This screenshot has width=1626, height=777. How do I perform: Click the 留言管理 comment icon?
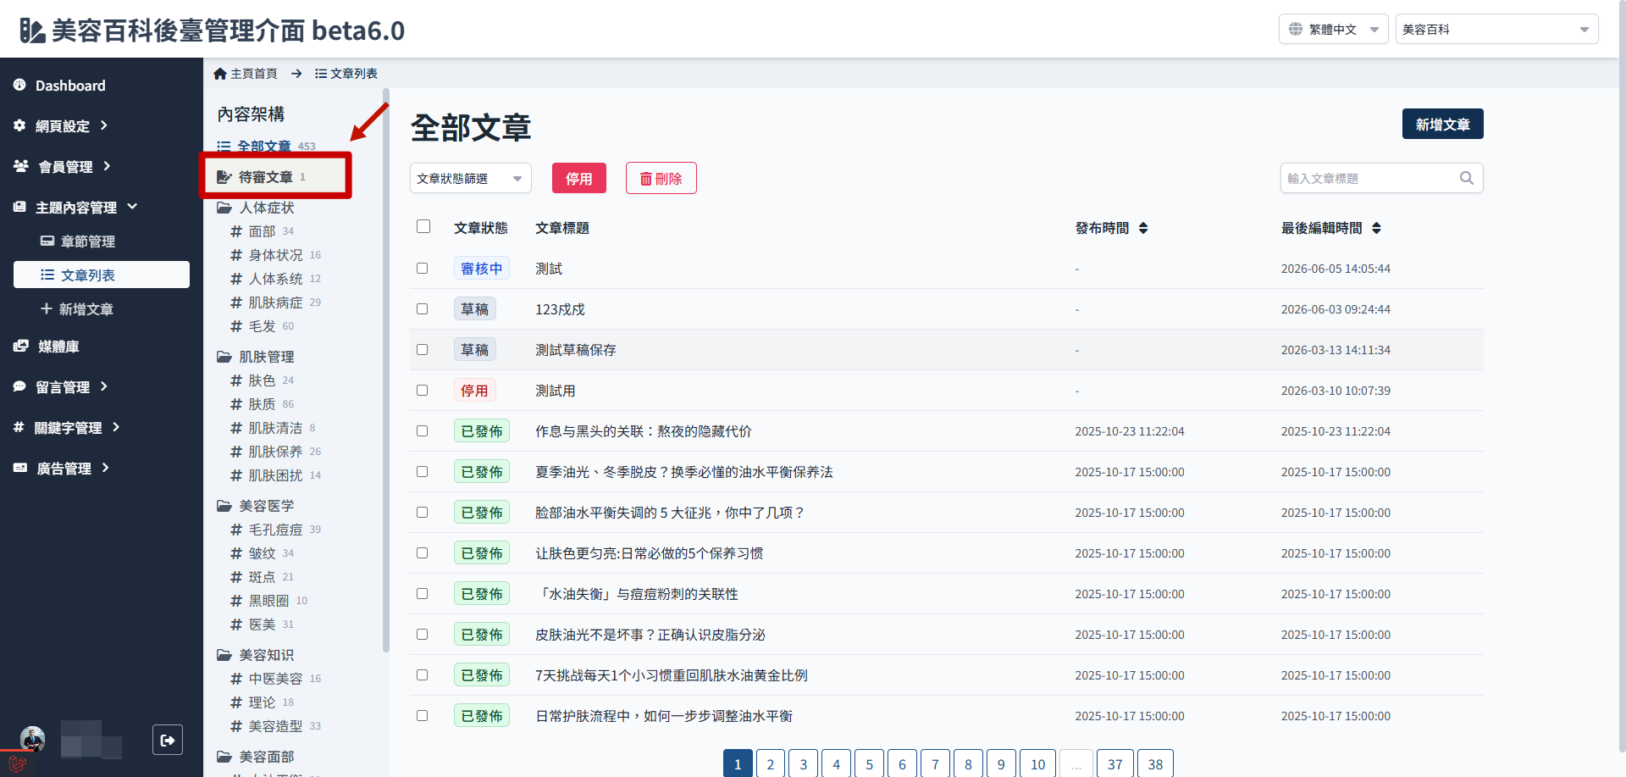[19, 386]
